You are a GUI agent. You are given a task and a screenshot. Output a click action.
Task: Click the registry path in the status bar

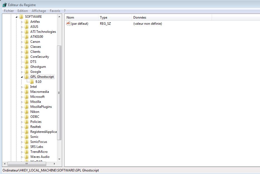51,170
